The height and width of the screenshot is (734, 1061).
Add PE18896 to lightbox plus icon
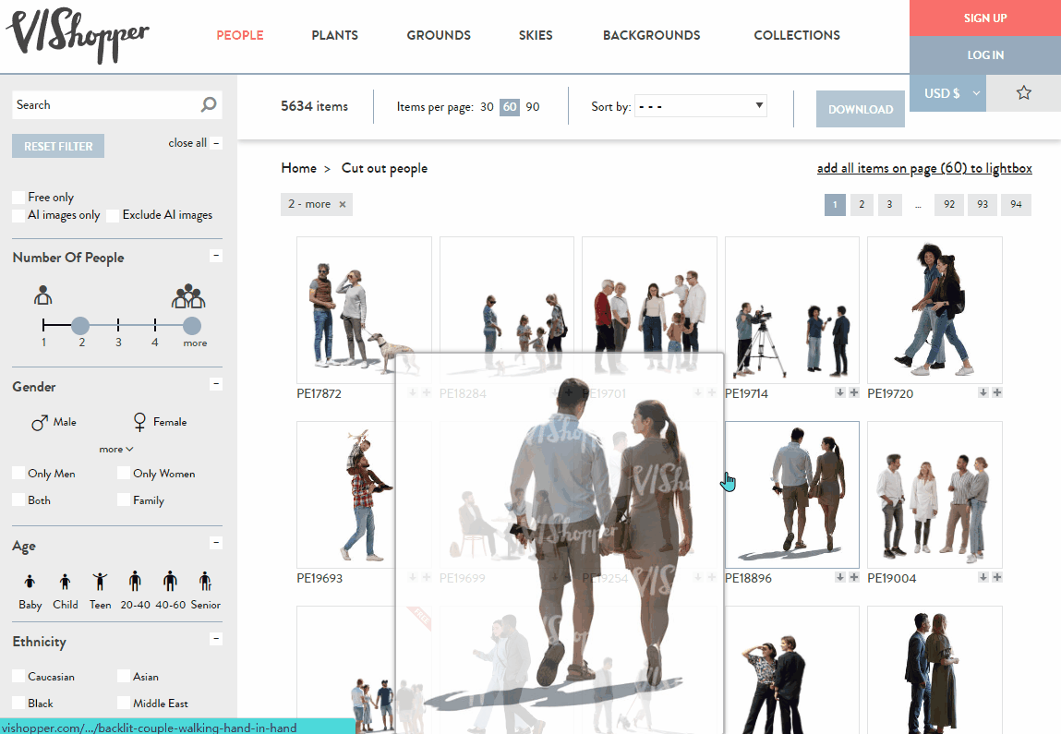pyautogui.click(x=854, y=577)
